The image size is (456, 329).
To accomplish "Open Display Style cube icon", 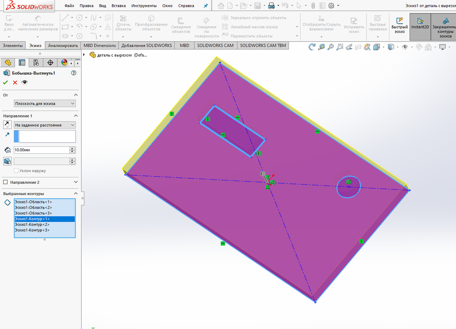I will click(x=391, y=47).
